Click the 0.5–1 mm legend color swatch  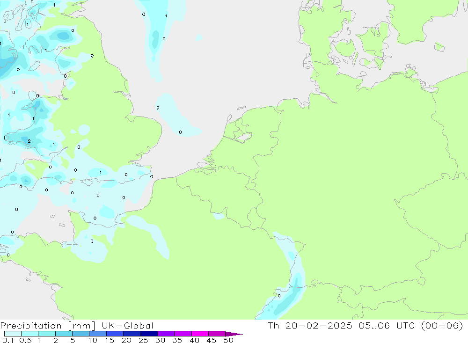pyautogui.click(x=30, y=334)
